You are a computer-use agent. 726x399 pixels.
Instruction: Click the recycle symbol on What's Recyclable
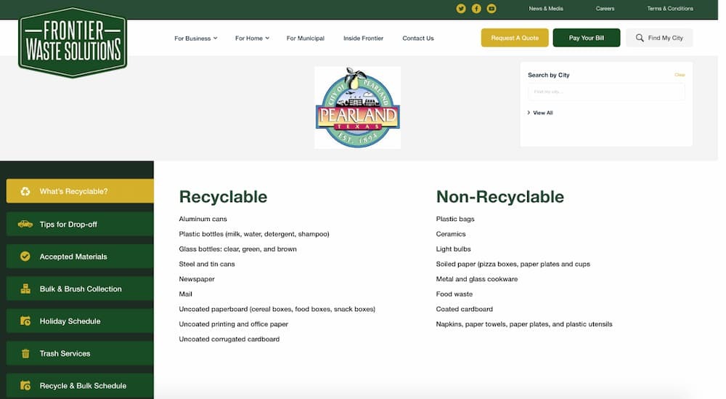25,191
